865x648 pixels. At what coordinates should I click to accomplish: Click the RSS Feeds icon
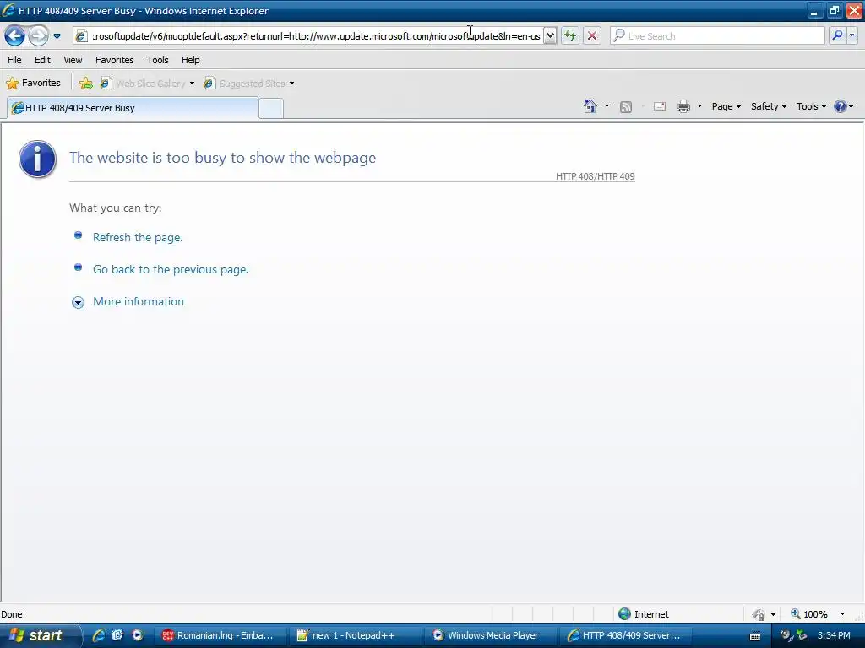[626, 107]
